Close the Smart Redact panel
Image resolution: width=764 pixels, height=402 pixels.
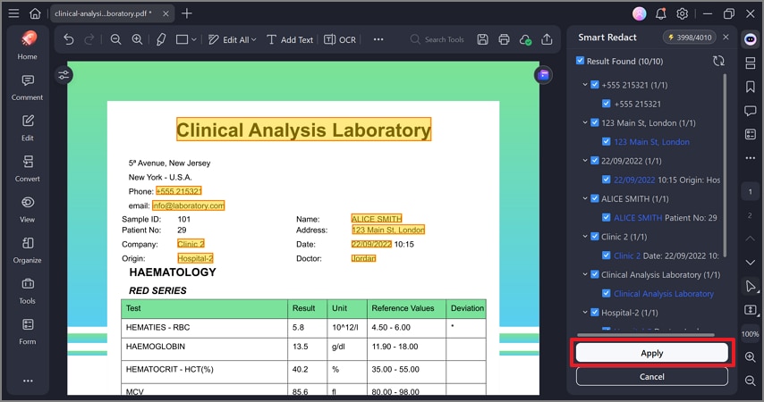(x=726, y=37)
